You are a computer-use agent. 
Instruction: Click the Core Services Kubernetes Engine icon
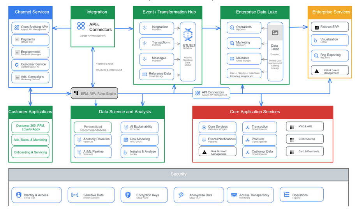click(x=203, y=127)
